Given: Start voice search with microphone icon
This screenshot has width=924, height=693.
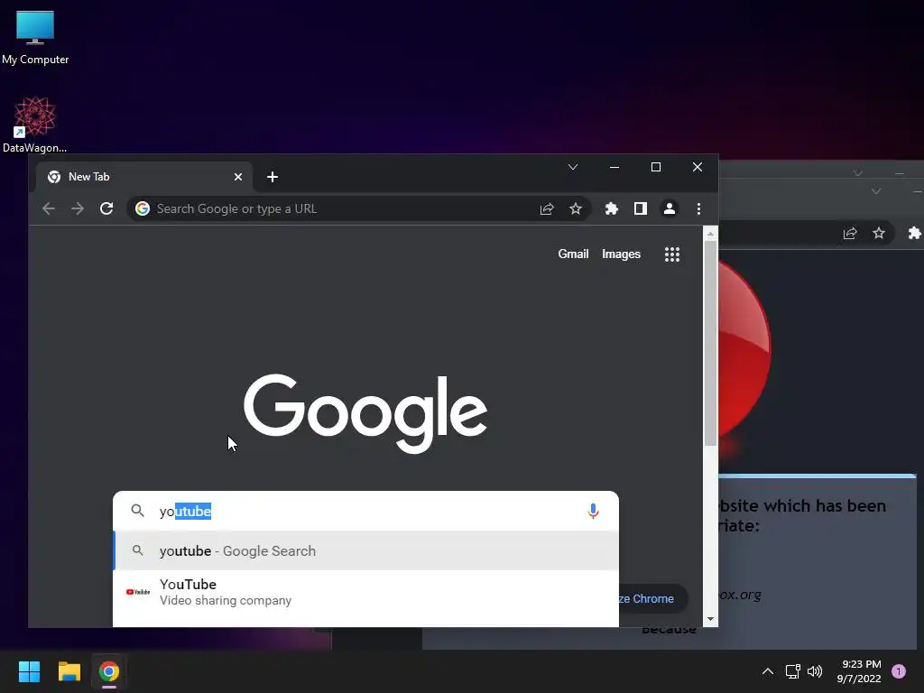Looking at the screenshot, I should (x=594, y=511).
